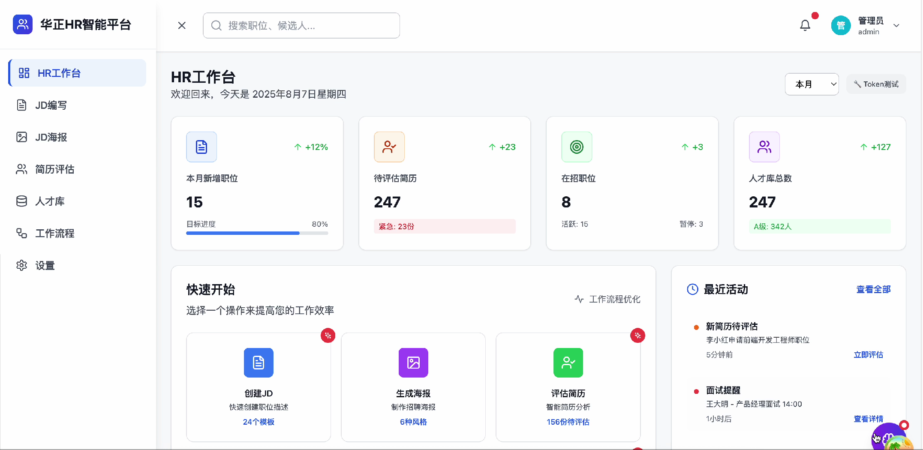Viewport: 923px width, 450px height.
Task: Click the 查看全部 link in recent activity
Action: tap(873, 290)
